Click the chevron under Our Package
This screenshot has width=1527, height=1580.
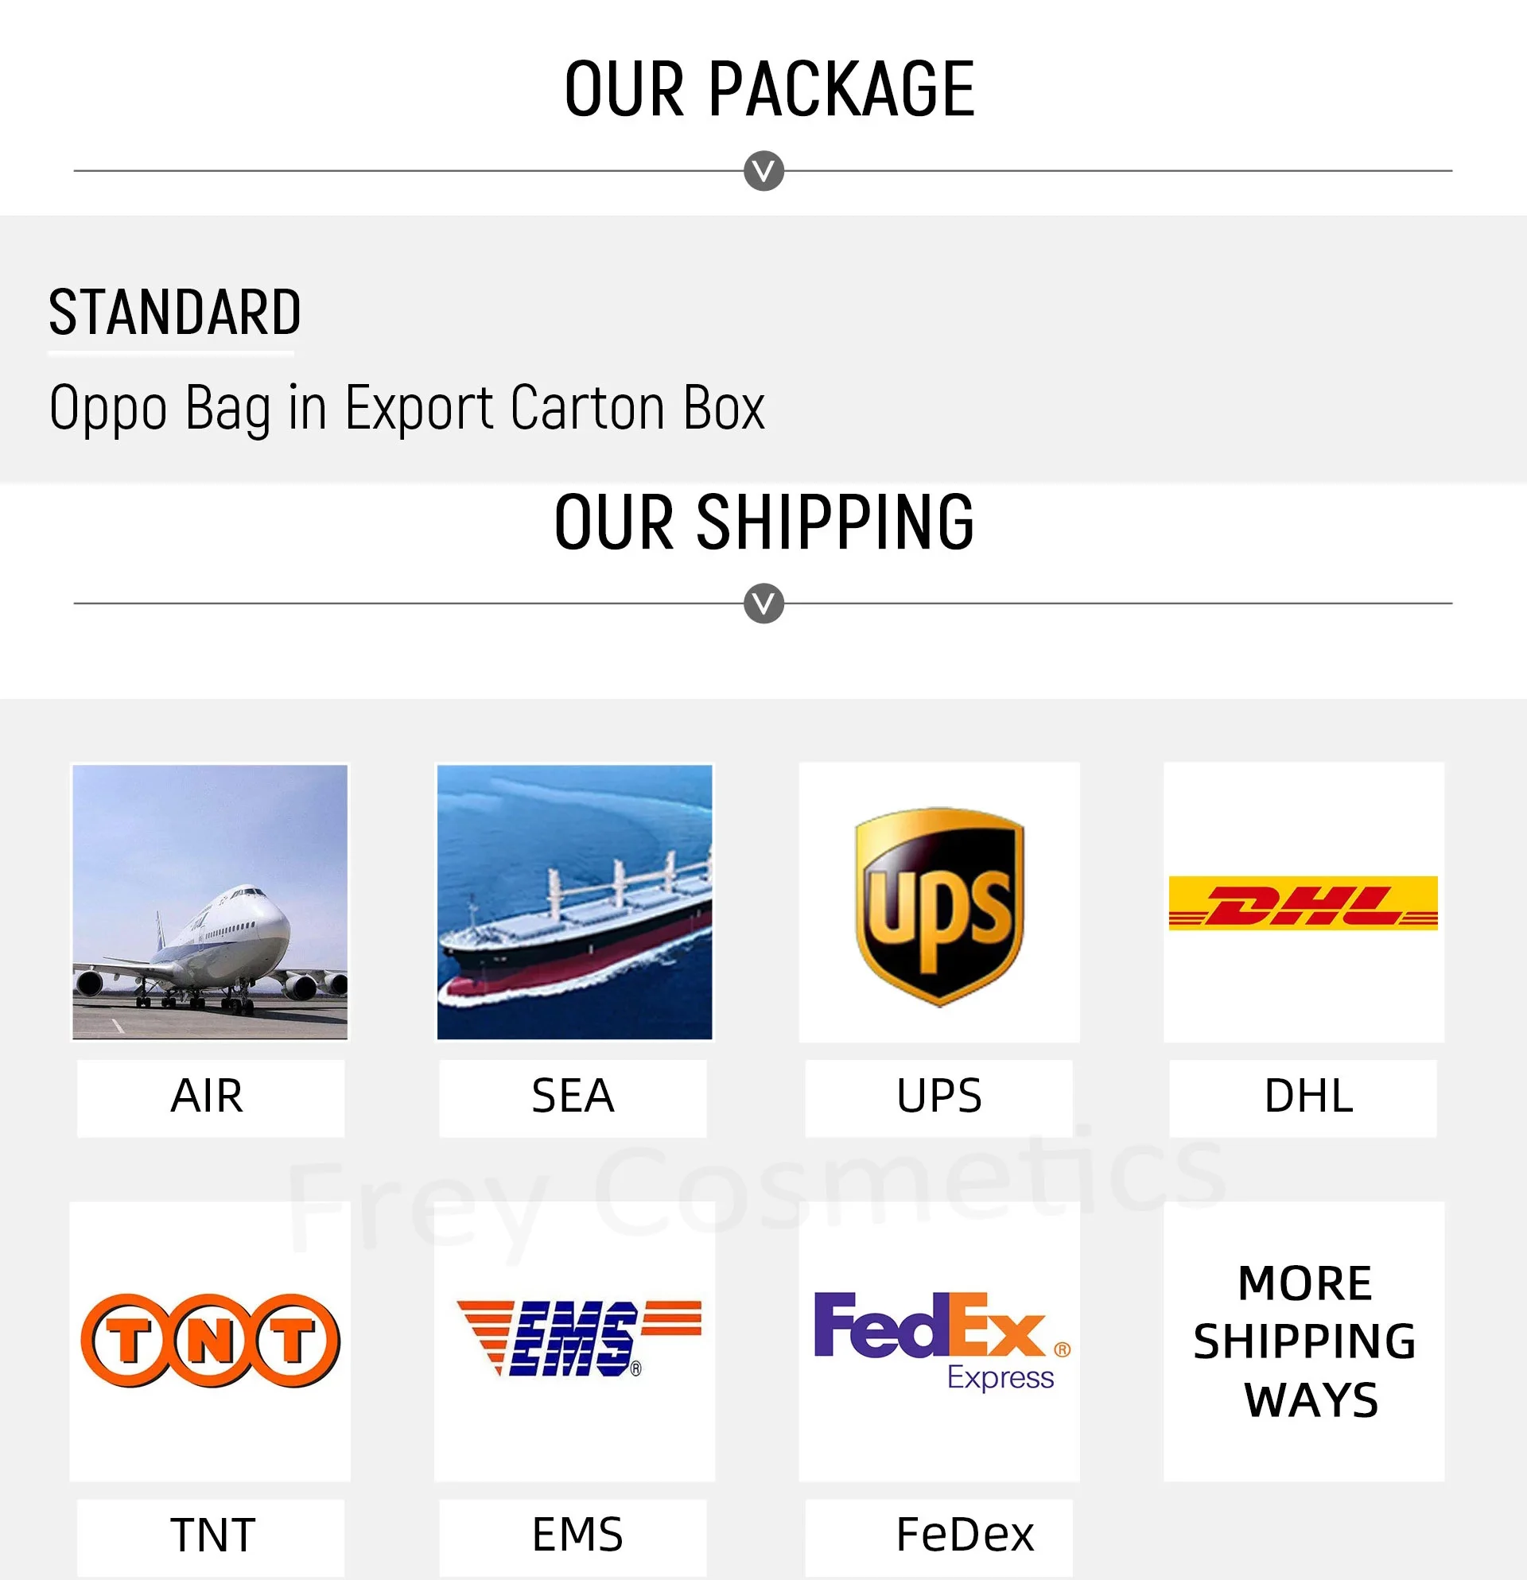click(x=763, y=171)
